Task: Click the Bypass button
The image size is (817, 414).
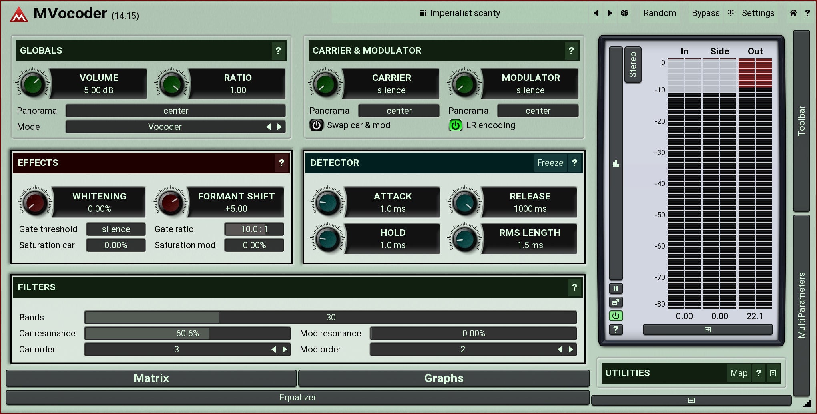Action: tap(705, 13)
